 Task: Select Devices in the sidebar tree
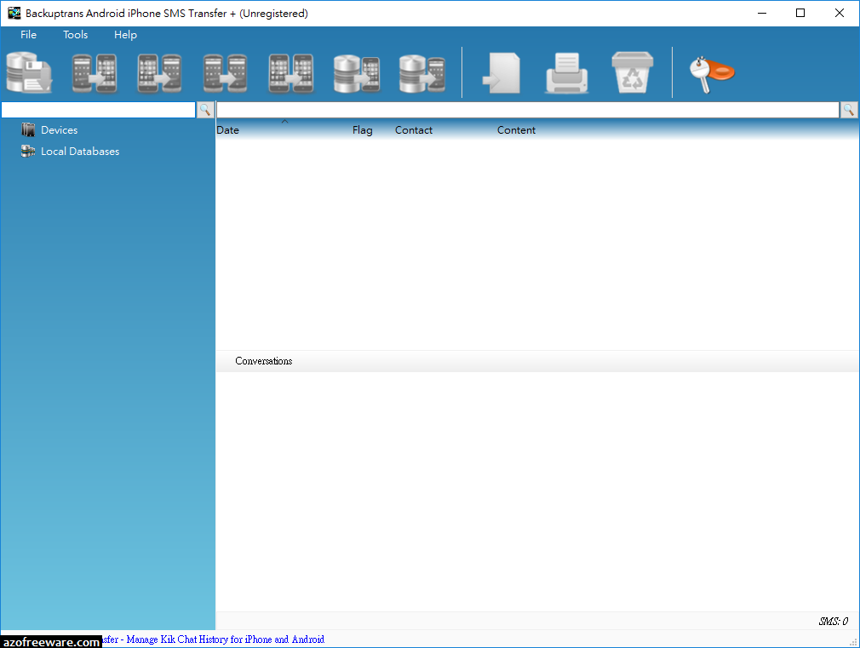[x=60, y=130]
